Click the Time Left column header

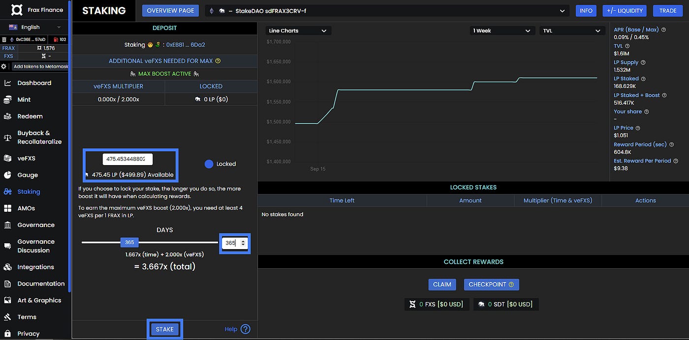pyautogui.click(x=342, y=200)
